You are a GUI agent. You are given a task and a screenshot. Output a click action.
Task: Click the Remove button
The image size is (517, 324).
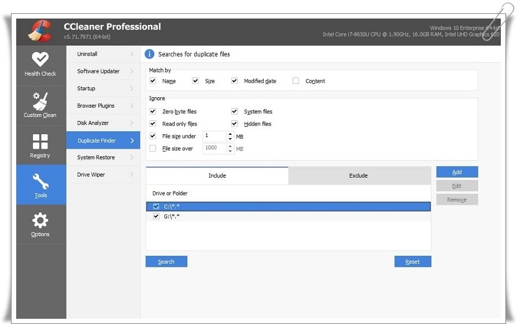pos(457,200)
